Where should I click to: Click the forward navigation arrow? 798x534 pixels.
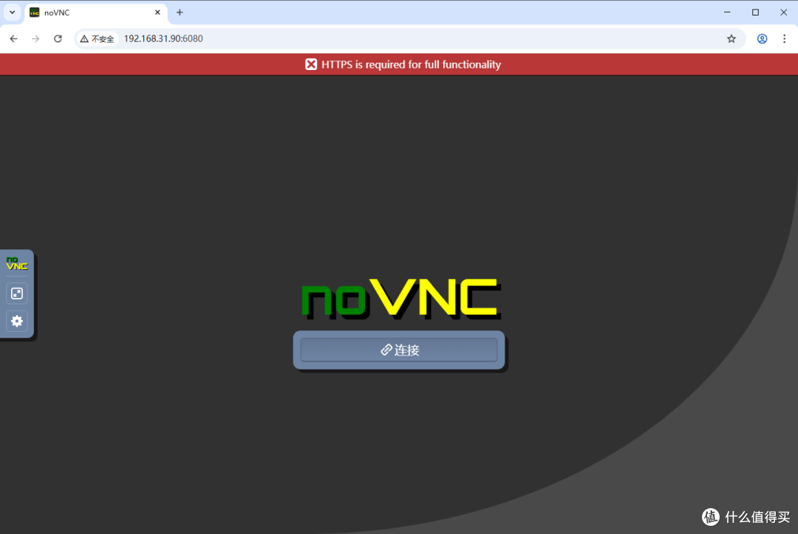(35, 38)
